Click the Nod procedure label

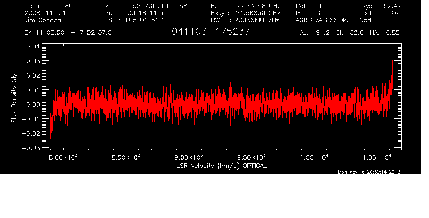pyautogui.click(x=365, y=20)
